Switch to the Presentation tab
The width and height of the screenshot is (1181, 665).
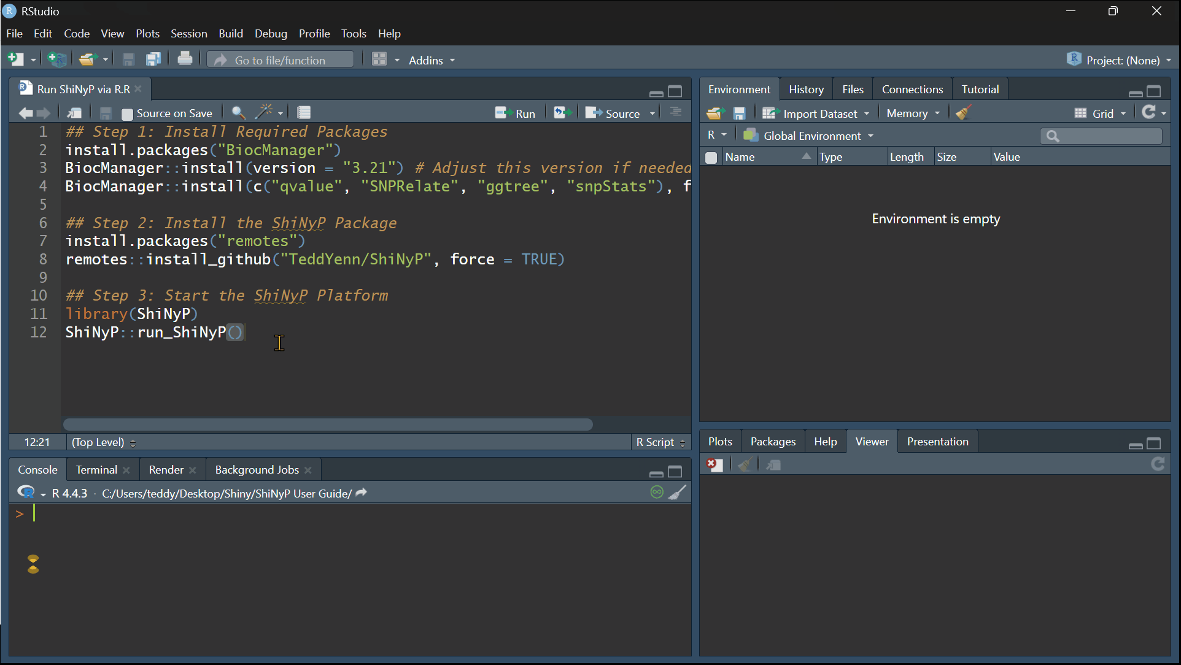point(937,442)
